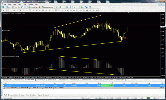Select the Text 'A' drawing tool
Image resolution: width=166 pixels, height=100 pixels.
coord(27,10)
